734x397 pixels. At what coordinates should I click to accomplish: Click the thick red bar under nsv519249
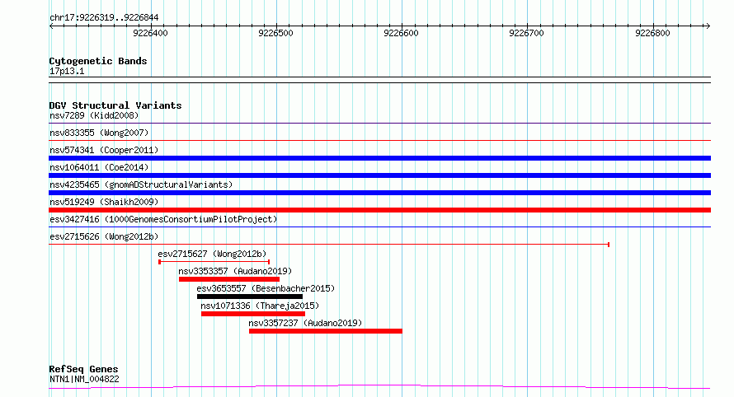[x=379, y=210]
